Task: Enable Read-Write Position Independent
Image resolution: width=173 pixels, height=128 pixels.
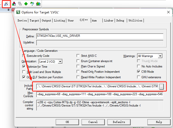Action: point(78,77)
